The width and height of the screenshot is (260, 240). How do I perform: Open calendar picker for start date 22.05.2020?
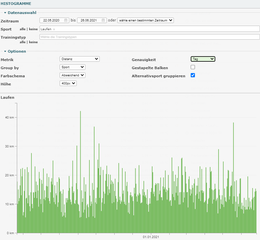coord(66,20)
